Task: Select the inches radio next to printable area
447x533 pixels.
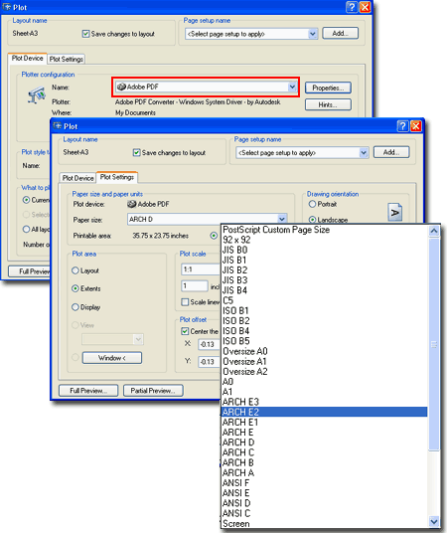Action: (214, 236)
